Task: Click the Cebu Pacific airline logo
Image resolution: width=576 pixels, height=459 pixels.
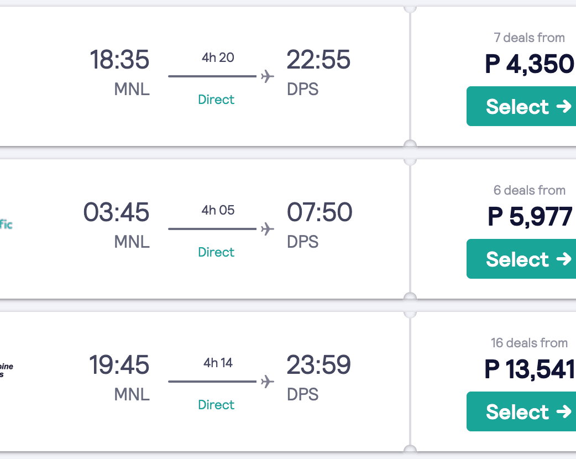Action: (x=6, y=225)
